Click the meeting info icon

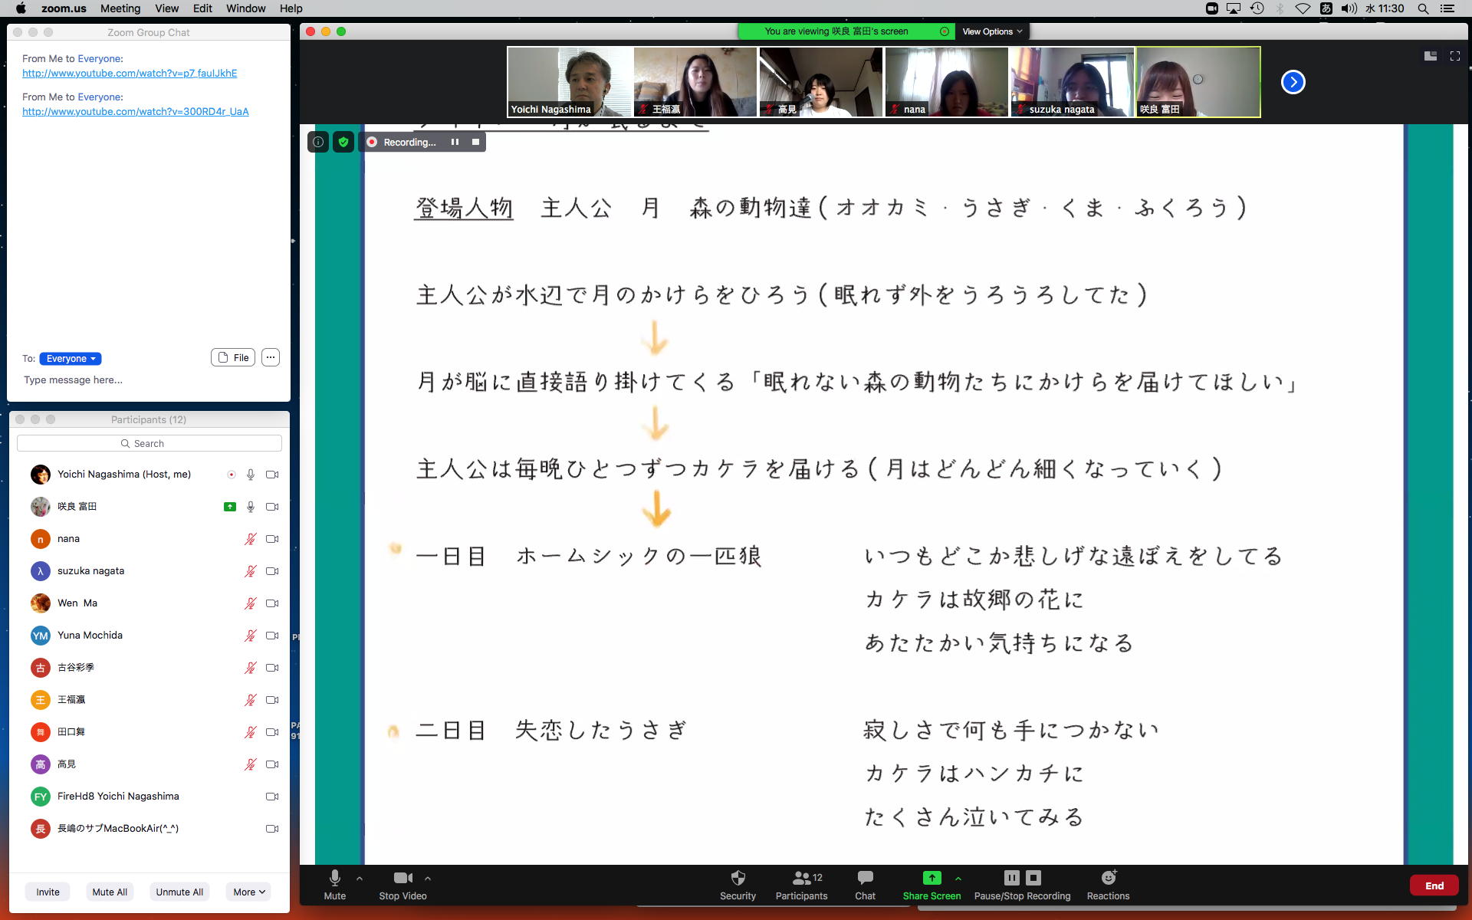pyautogui.click(x=318, y=142)
